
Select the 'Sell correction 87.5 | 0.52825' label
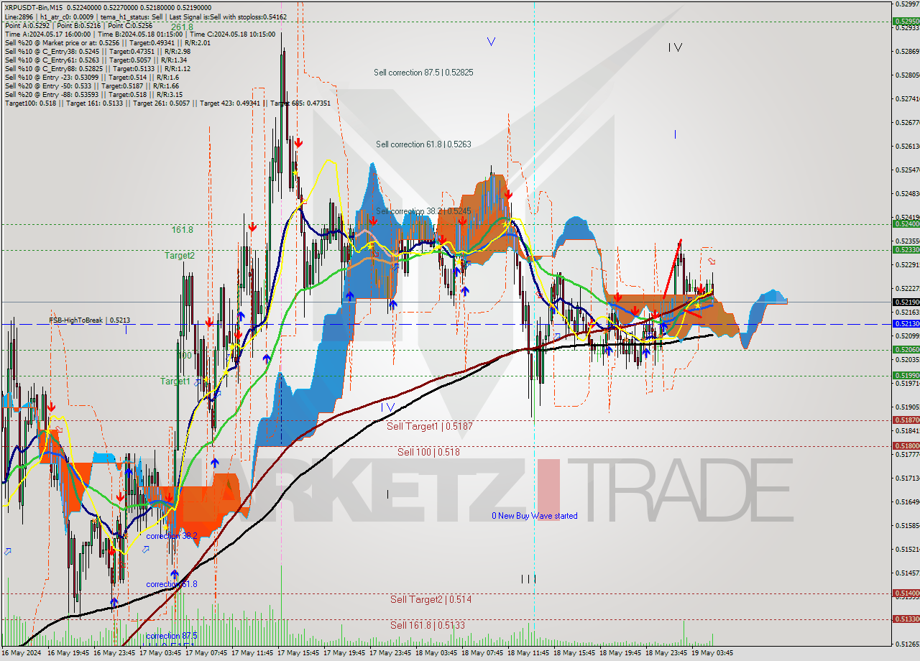(423, 73)
